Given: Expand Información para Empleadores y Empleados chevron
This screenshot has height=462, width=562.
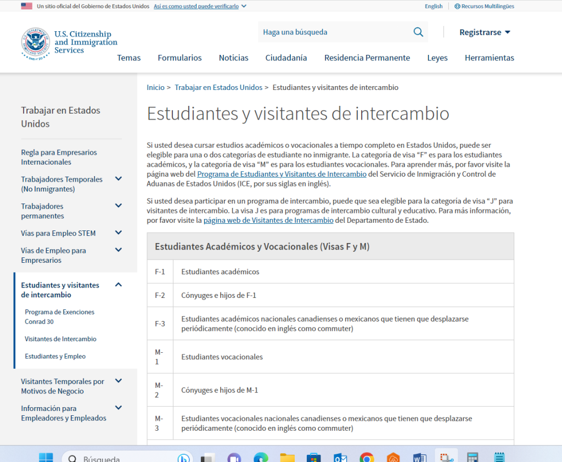Looking at the screenshot, I should coord(119,408).
